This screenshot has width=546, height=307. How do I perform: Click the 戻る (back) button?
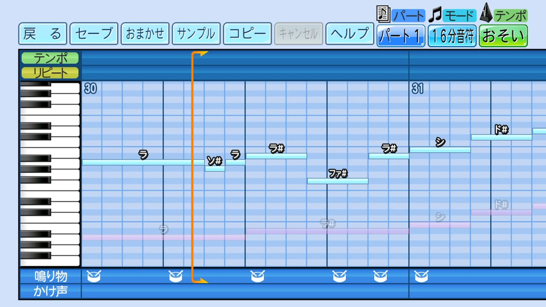coord(43,34)
